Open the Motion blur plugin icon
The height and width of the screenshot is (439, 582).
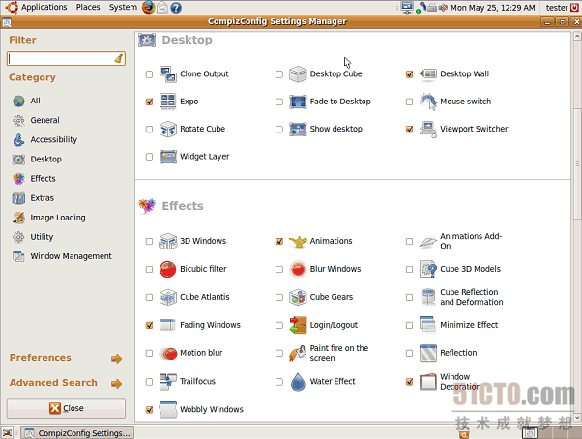(168, 353)
